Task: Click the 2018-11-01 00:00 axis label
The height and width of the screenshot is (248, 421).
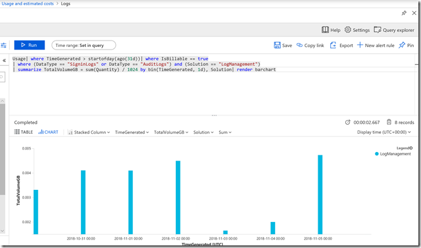Action: coord(128,238)
